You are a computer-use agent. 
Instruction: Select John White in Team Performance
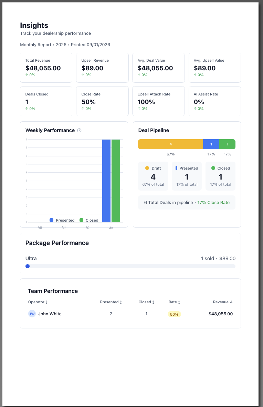pyautogui.click(x=50, y=314)
